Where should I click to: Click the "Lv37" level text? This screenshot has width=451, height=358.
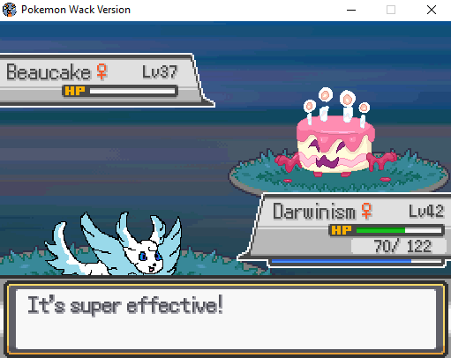[x=160, y=71]
